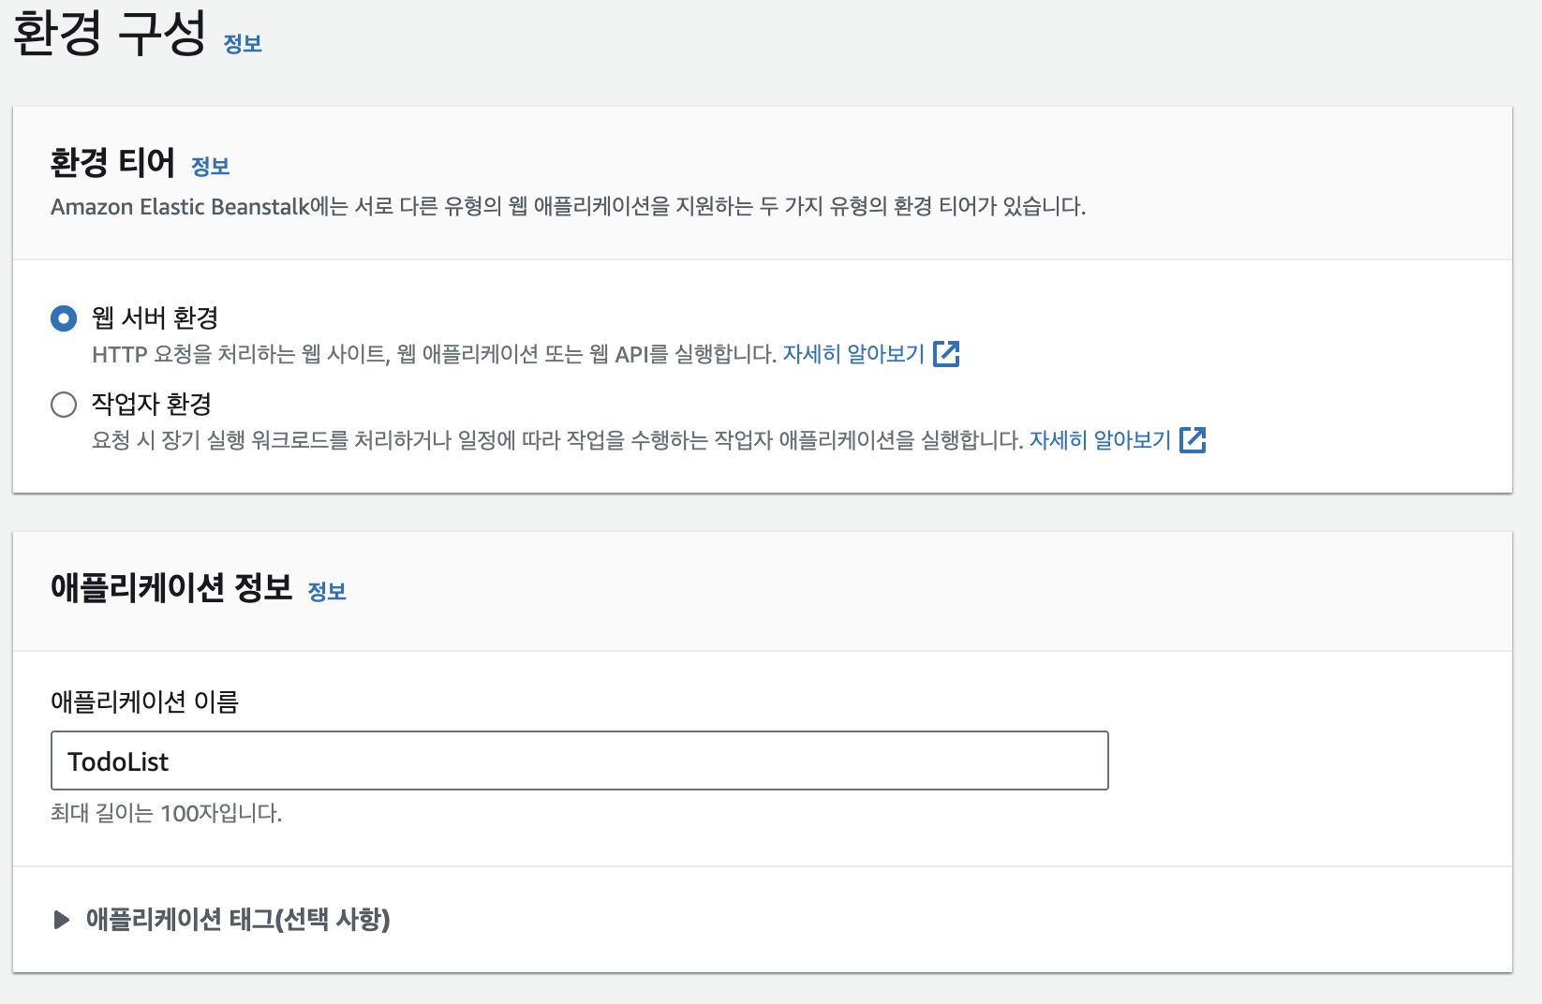Click the 환경 구성 page title
Image resolution: width=1542 pixels, height=1004 pixels.
[110, 34]
